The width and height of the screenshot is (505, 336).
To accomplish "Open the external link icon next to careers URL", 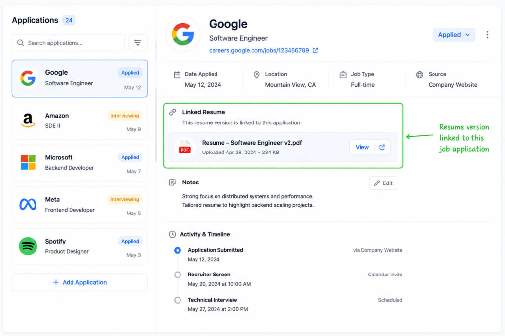I will pyautogui.click(x=315, y=50).
